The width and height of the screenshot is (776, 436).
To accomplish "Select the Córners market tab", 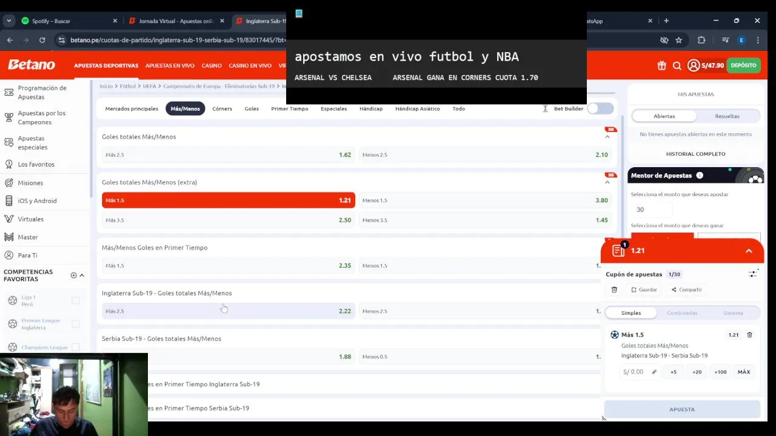I will tap(222, 108).
